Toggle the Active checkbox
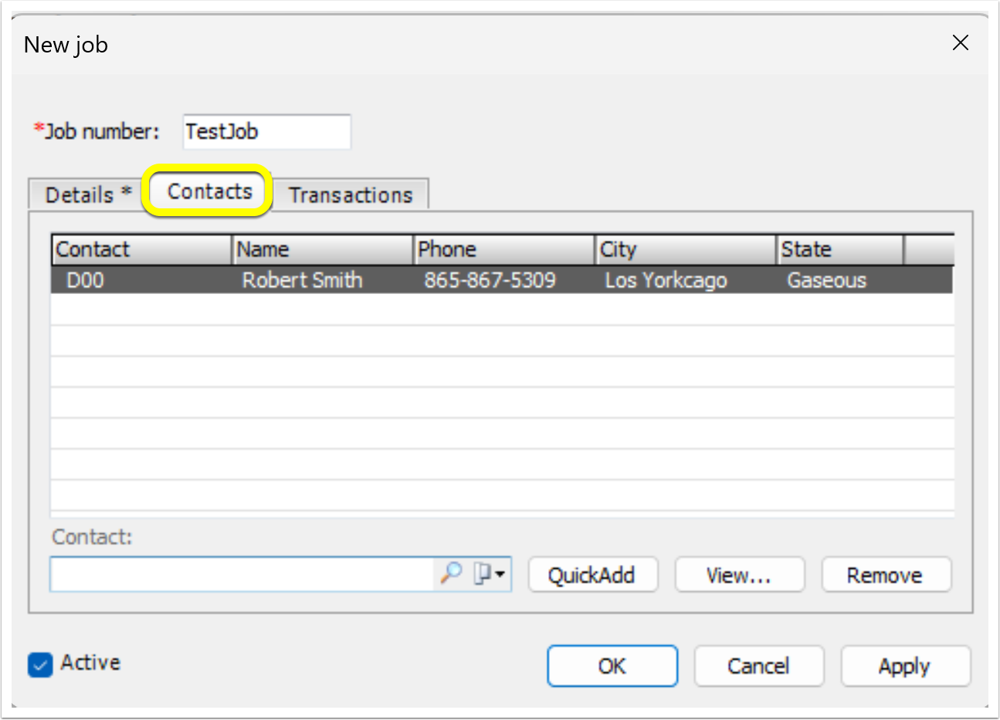This screenshot has height=720, width=1000. click(x=40, y=664)
